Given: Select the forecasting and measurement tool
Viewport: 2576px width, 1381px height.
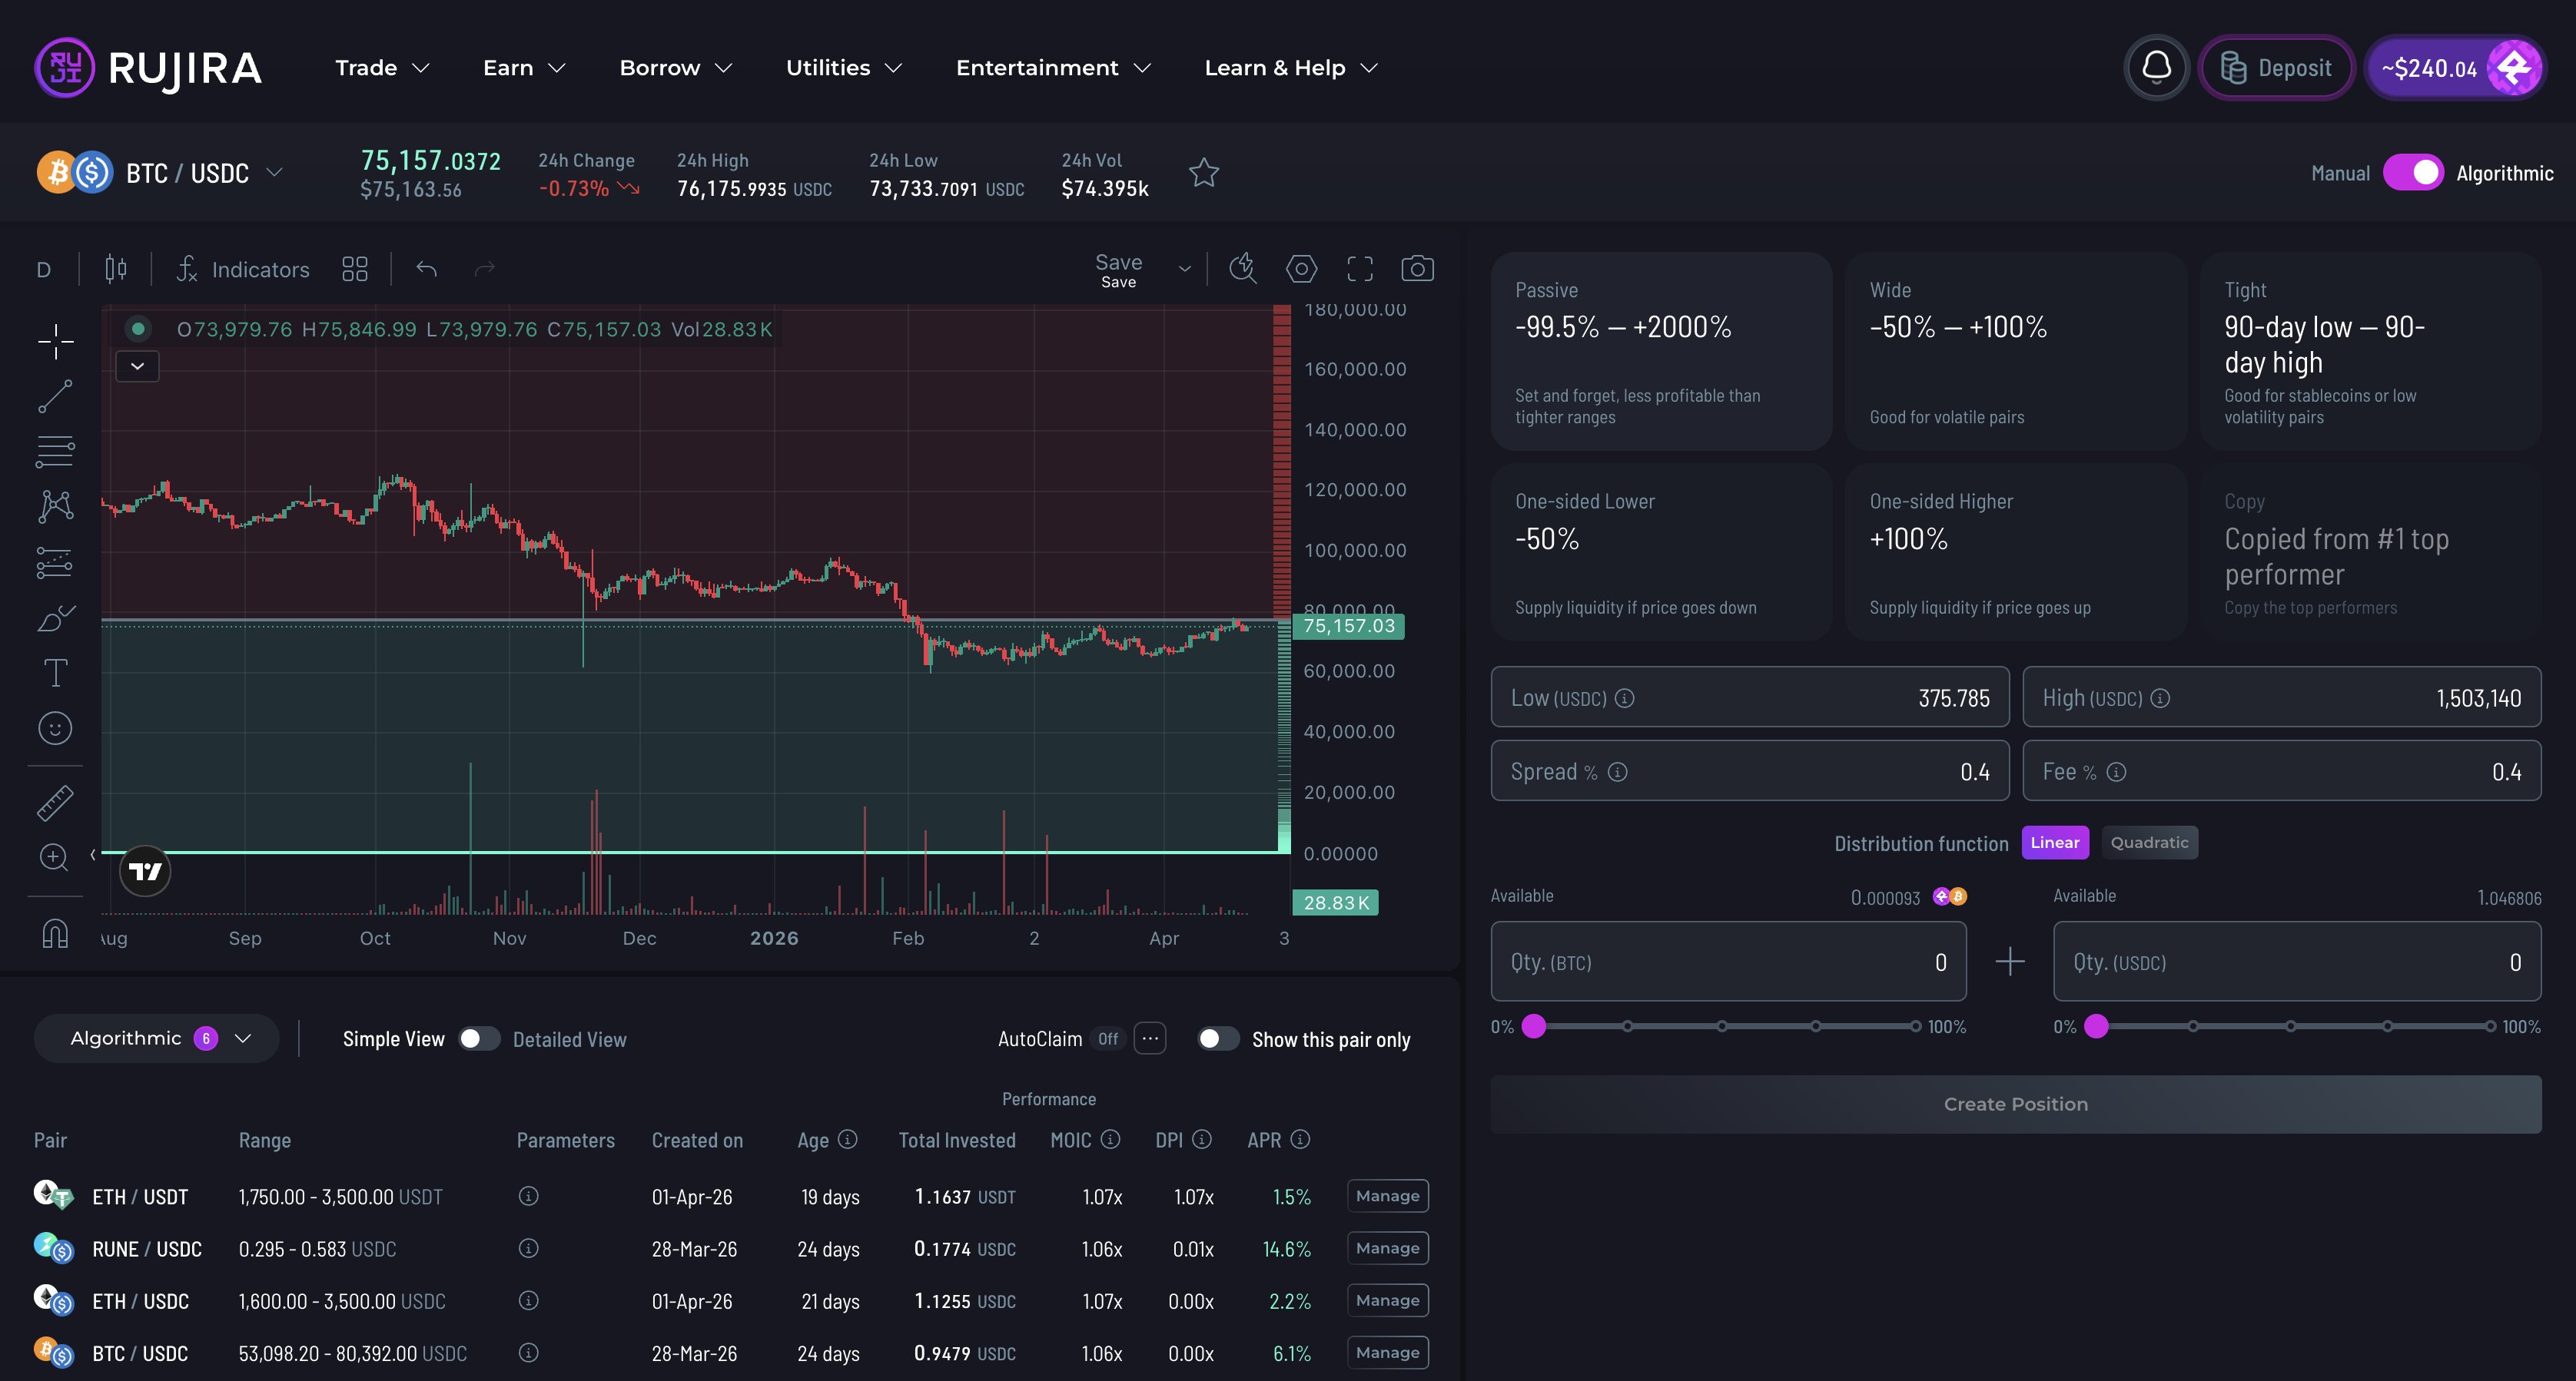Looking at the screenshot, I should [55, 562].
